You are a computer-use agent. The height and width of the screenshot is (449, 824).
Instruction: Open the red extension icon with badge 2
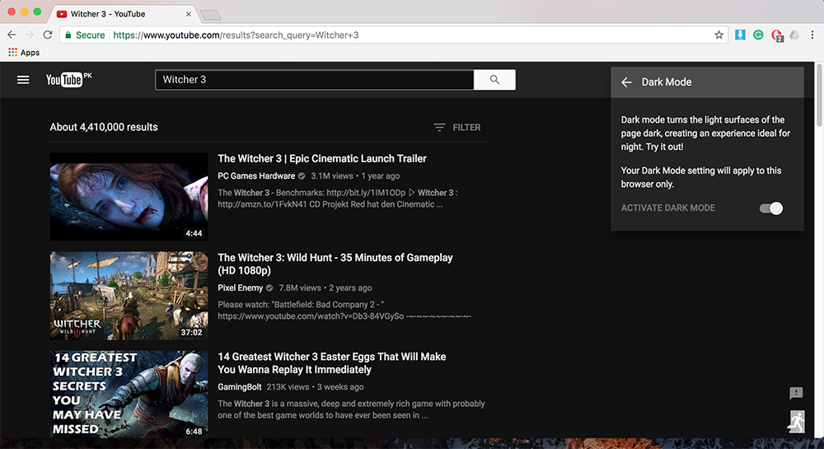click(x=777, y=35)
